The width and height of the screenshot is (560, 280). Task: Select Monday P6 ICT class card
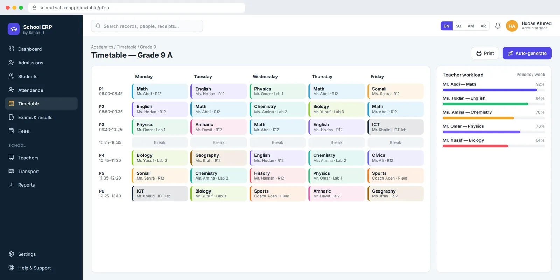click(160, 193)
